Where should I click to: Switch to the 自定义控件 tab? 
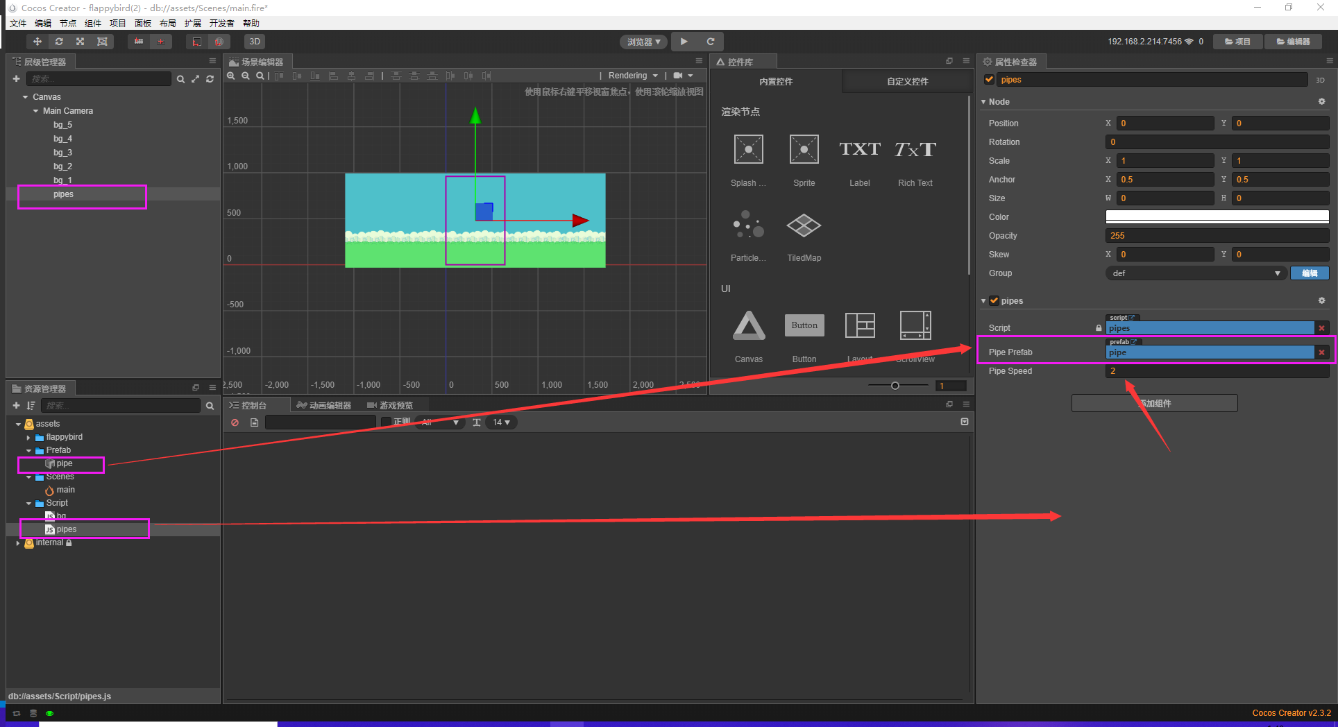click(908, 81)
